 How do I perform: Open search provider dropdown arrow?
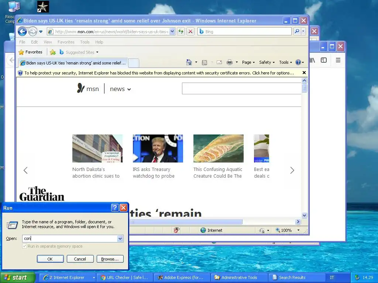coord(303,31)
